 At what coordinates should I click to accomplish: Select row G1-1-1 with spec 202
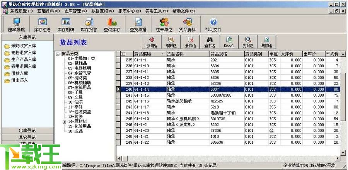(x=230, y=60)
